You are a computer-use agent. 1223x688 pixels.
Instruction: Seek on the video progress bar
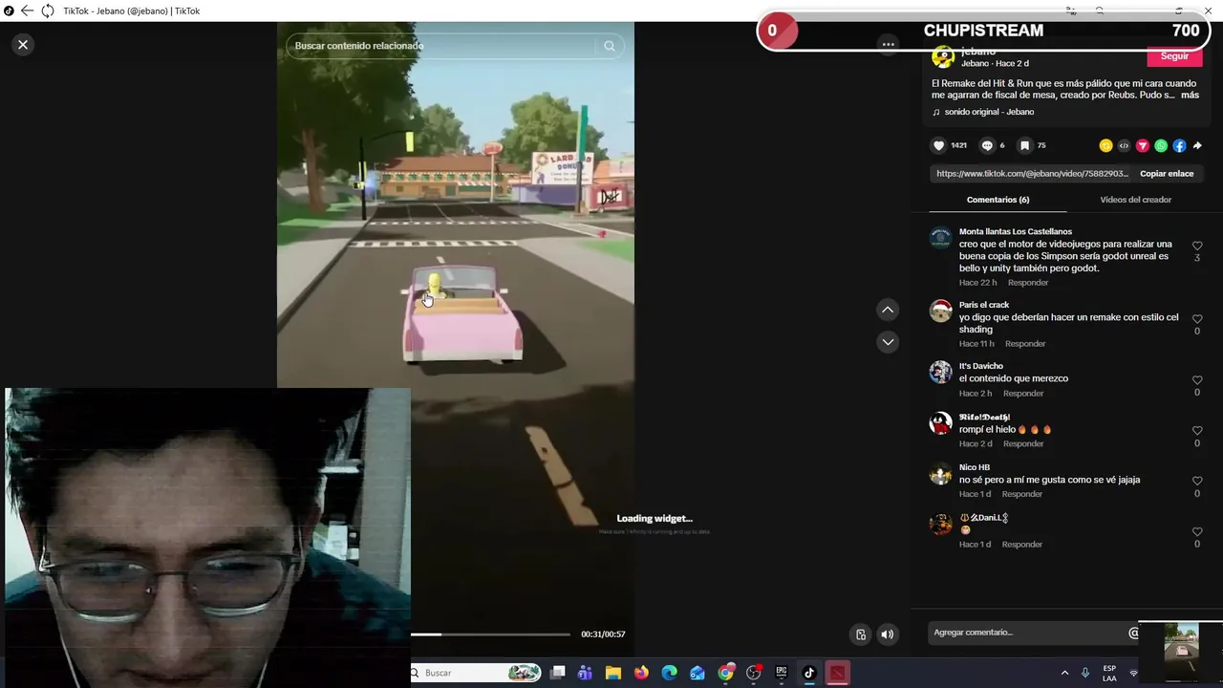pos(490,634)
